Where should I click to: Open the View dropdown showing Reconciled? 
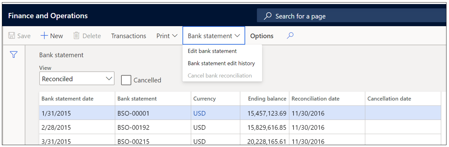77,79
